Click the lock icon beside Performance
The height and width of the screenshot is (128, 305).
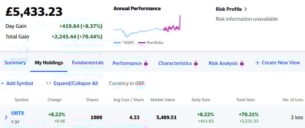pyautogui.click(x=146, y=63)
